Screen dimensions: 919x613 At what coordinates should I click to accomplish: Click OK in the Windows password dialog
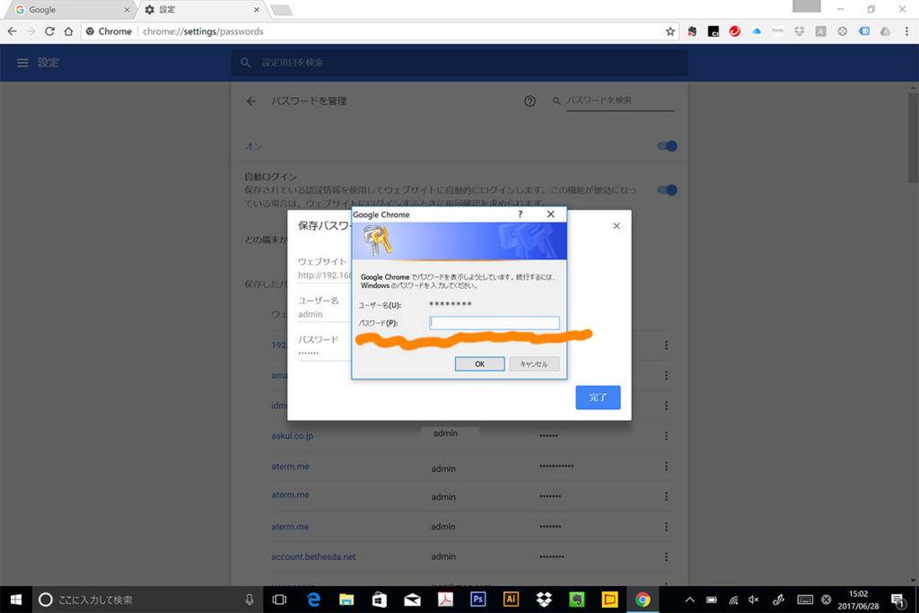pos(479,363)
